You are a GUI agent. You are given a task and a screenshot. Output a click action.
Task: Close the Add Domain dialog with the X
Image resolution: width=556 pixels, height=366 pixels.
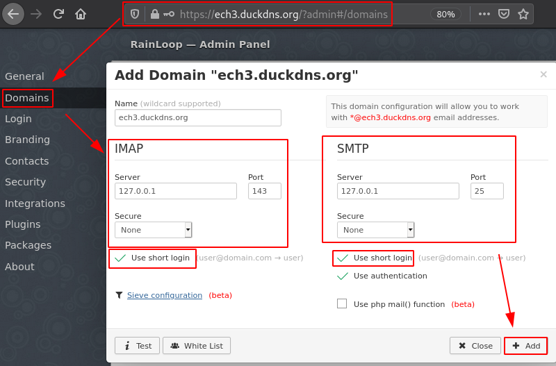543,74
